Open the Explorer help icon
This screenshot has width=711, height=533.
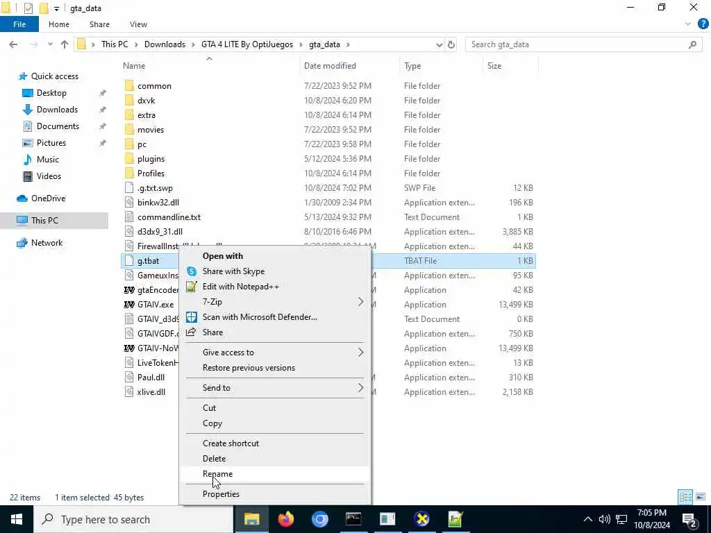point(703,24)
